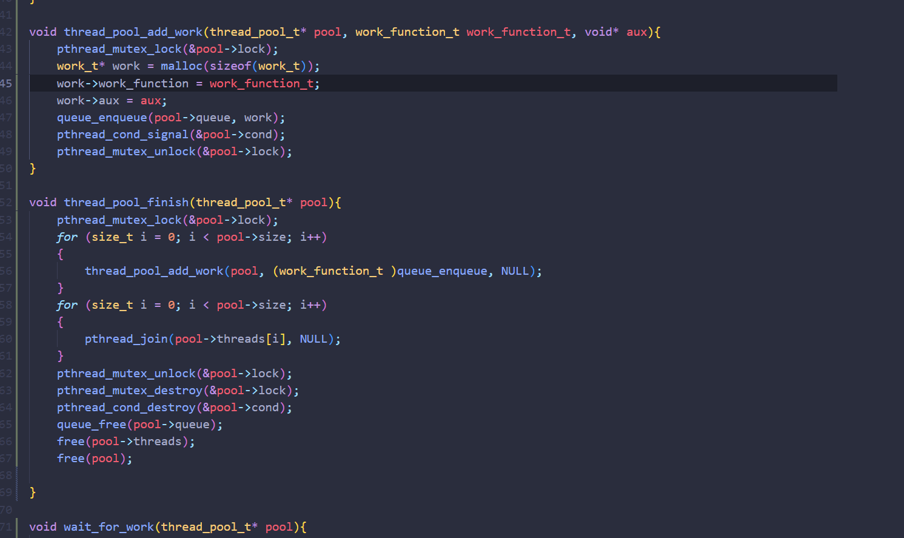Image resolution: width=904 pixels, height=538 pixels.
Task: Place cursor on free(pool->threads) statement
Action: tap(126, 442)
